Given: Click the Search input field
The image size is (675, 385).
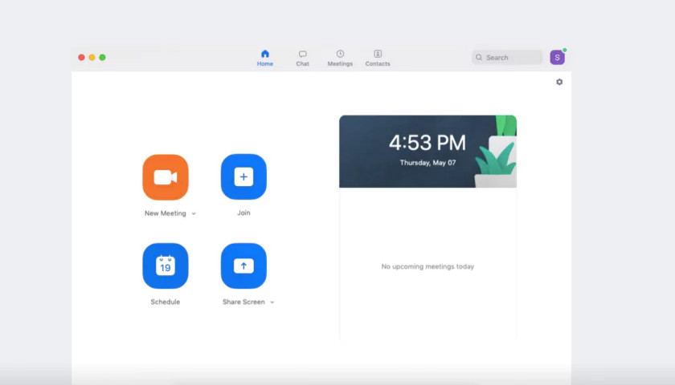Looking at the screenshot, I should click(x=507, y=57).
